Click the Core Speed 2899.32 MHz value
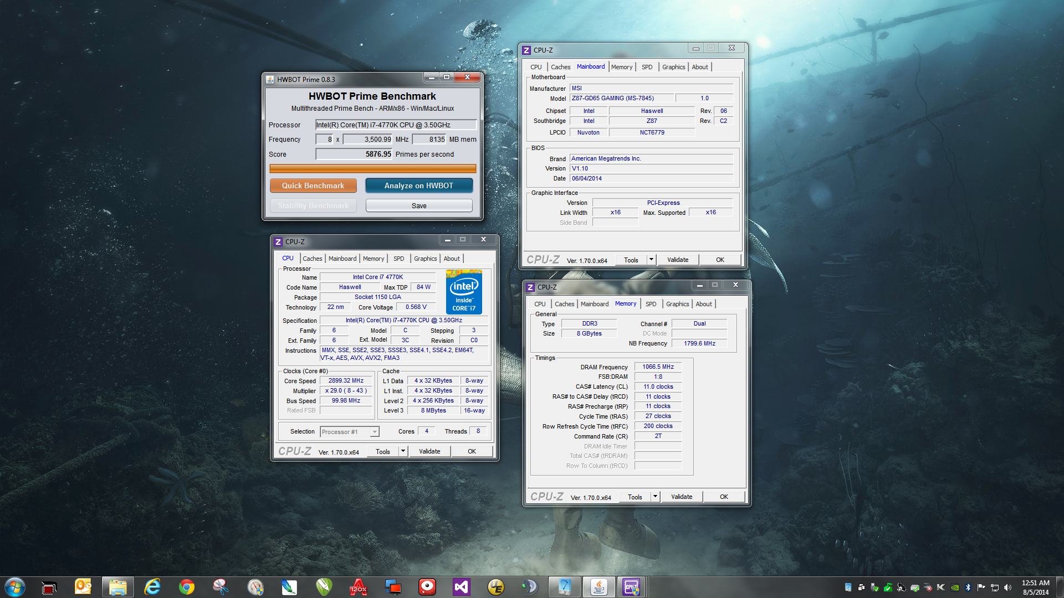The width and height of the screenshot is (1064, 598). (346, 380)
